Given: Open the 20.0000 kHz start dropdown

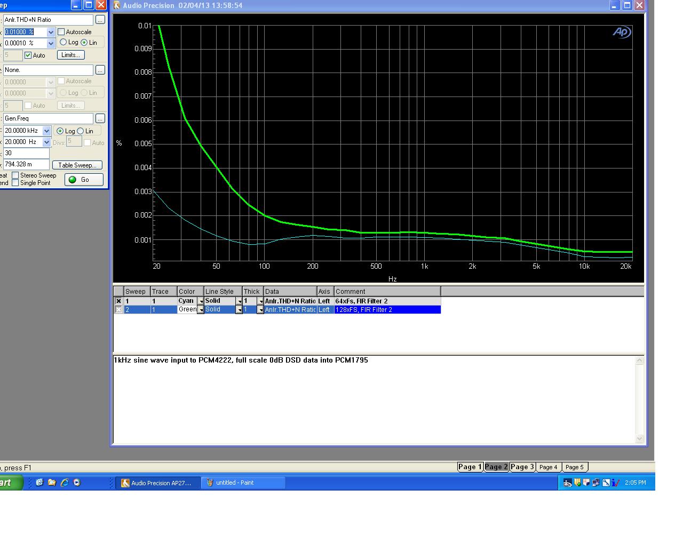Looking at the screenshot, I should (x=46, y=131).
